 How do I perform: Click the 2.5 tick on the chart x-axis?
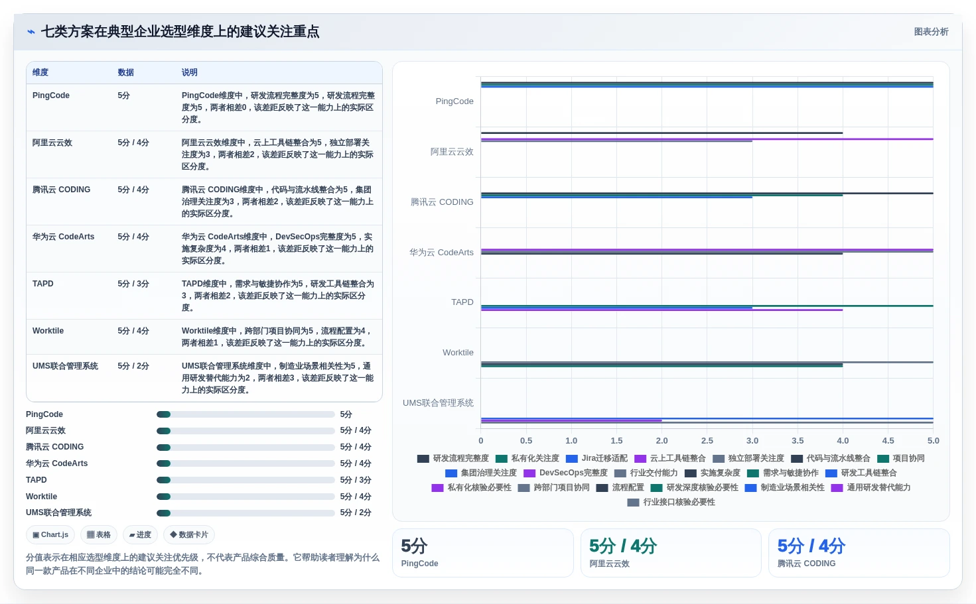pos(707,441)
